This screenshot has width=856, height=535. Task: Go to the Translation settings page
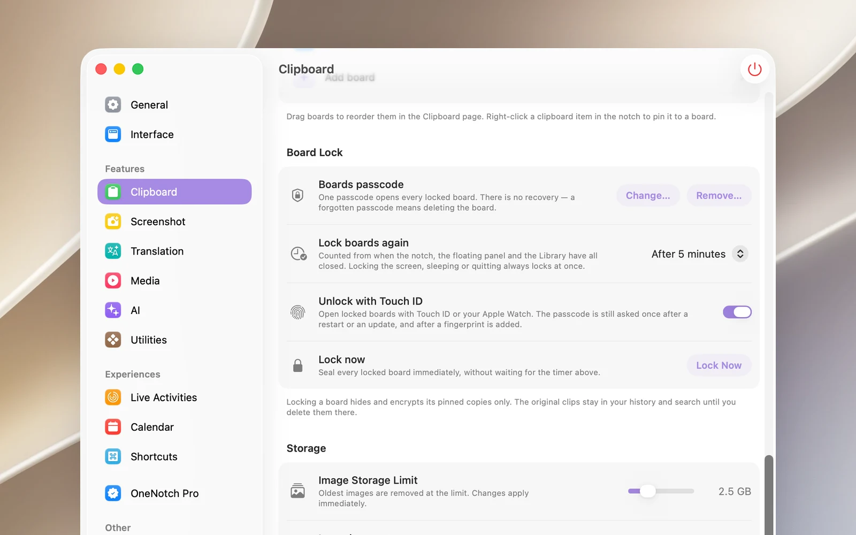click(x=174, y=251)
